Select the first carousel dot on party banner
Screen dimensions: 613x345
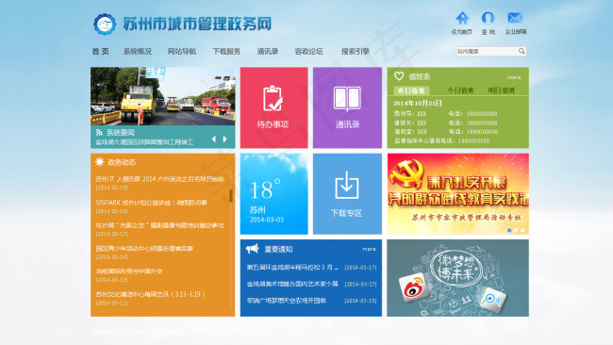(x=509, y=230)
